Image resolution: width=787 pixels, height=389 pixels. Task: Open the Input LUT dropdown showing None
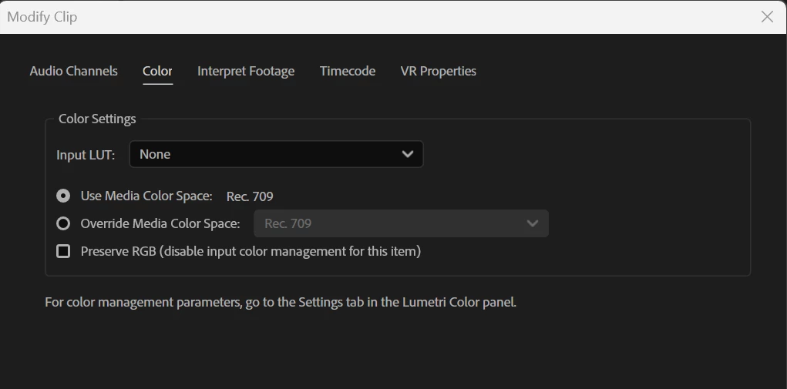275,154
